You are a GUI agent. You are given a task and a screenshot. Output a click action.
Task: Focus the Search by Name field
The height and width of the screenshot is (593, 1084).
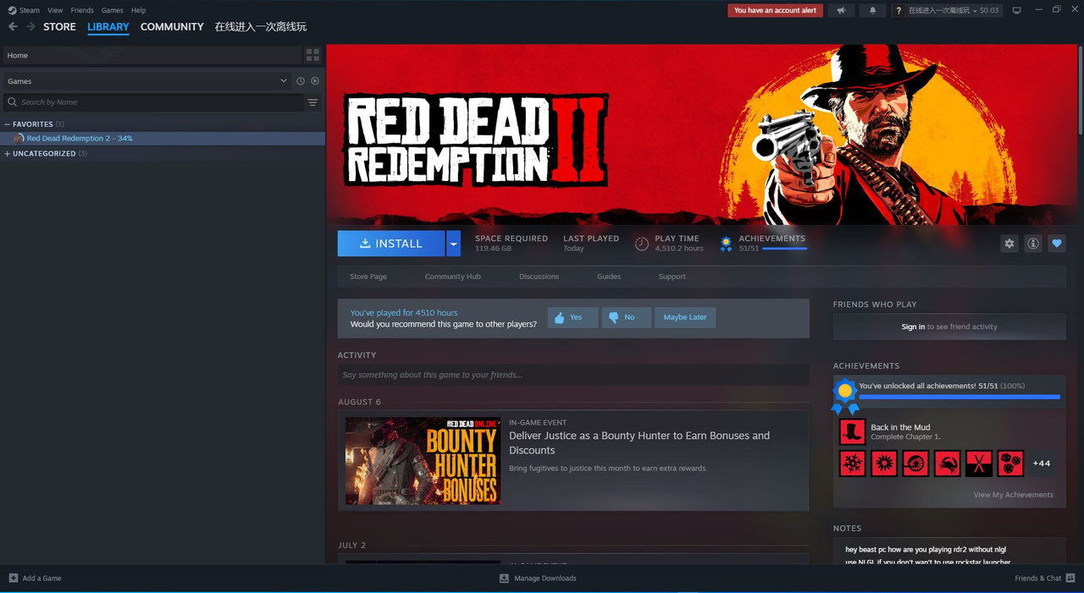point(152,102)
